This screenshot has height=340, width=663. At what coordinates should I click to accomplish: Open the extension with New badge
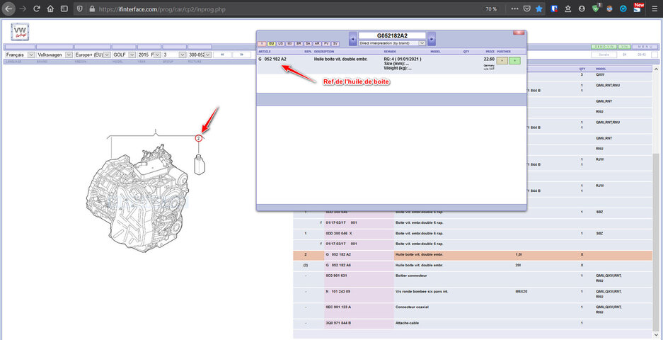point(638,8)
